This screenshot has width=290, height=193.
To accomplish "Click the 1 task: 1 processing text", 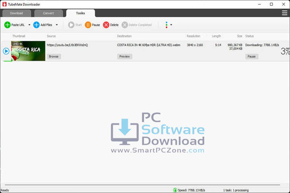I will tap(236, 190).
